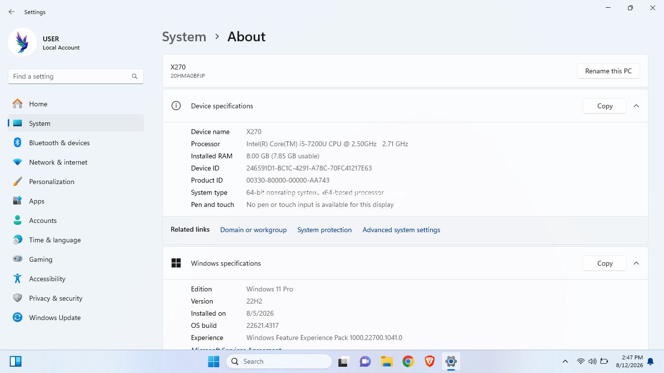Viewport: 664px width, 373px height.
Task: Go to Accessibility settings
Action: click(76, 279)
